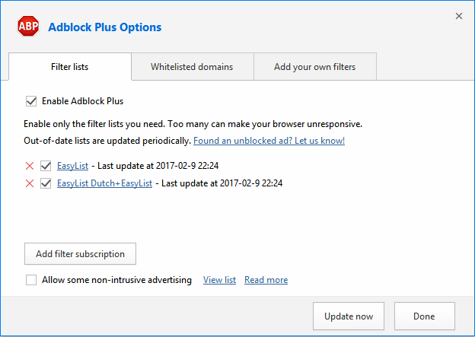Open the Read more link
Image resolution: width=475 pixels, height=337 pixels.
tap(266, 280)
